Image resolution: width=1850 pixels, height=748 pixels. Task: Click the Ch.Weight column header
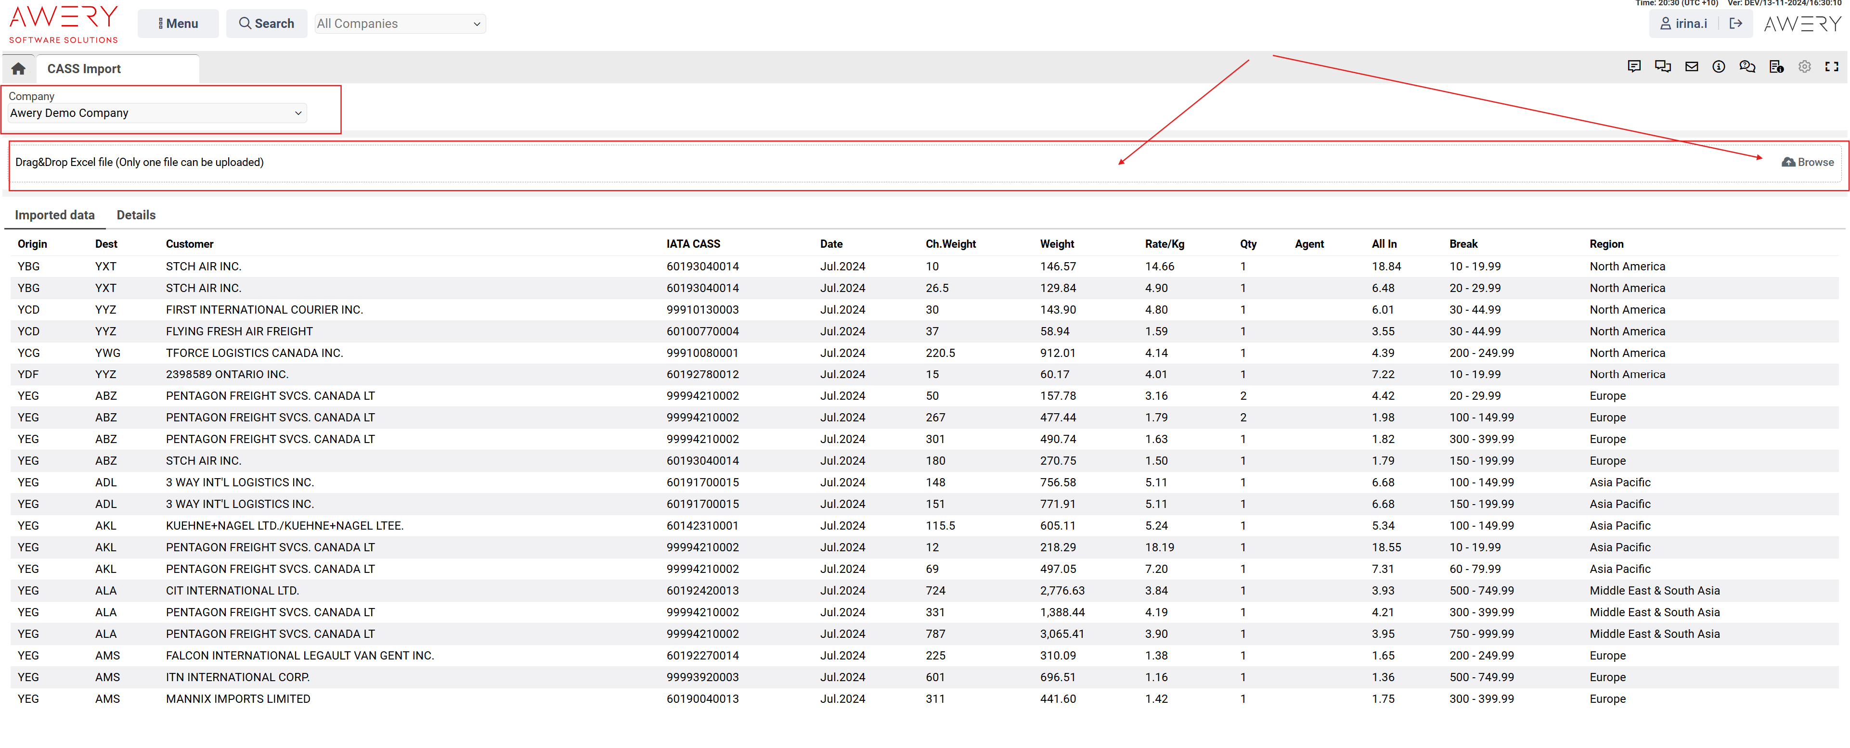[950, 244]
